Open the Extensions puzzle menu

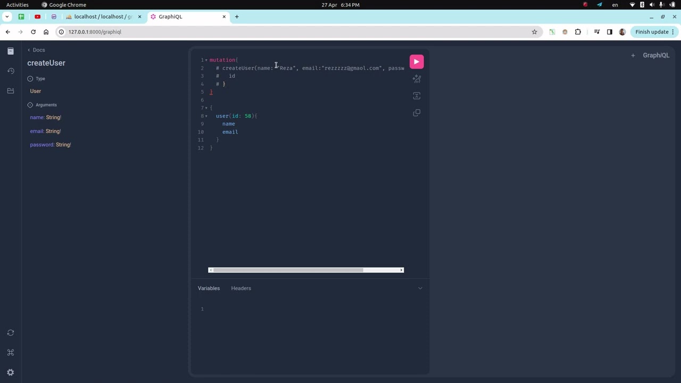(578, 32)
